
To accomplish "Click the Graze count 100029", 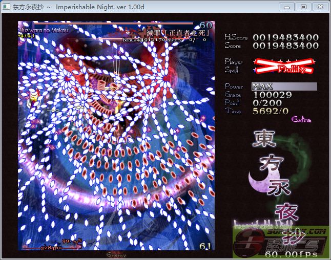I will pos(273,95).
